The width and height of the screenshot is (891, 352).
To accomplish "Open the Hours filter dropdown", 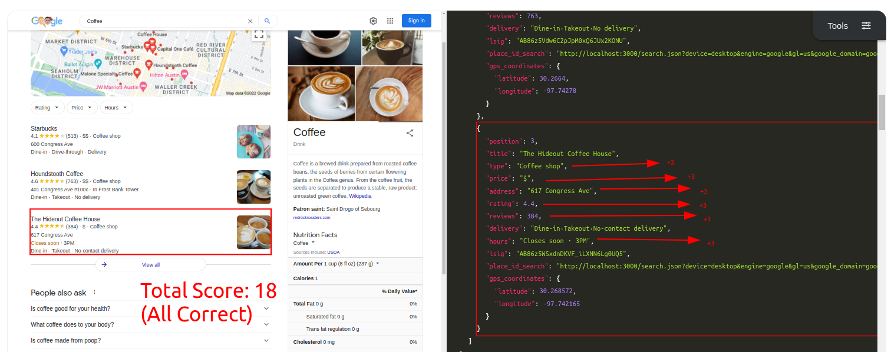I will pos(116,108).
